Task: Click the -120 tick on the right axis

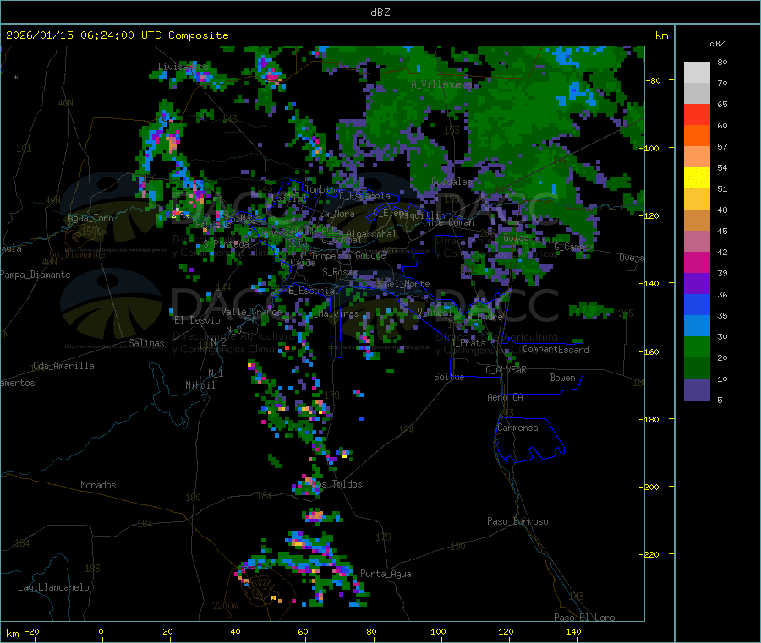Action: pos(651,215)
